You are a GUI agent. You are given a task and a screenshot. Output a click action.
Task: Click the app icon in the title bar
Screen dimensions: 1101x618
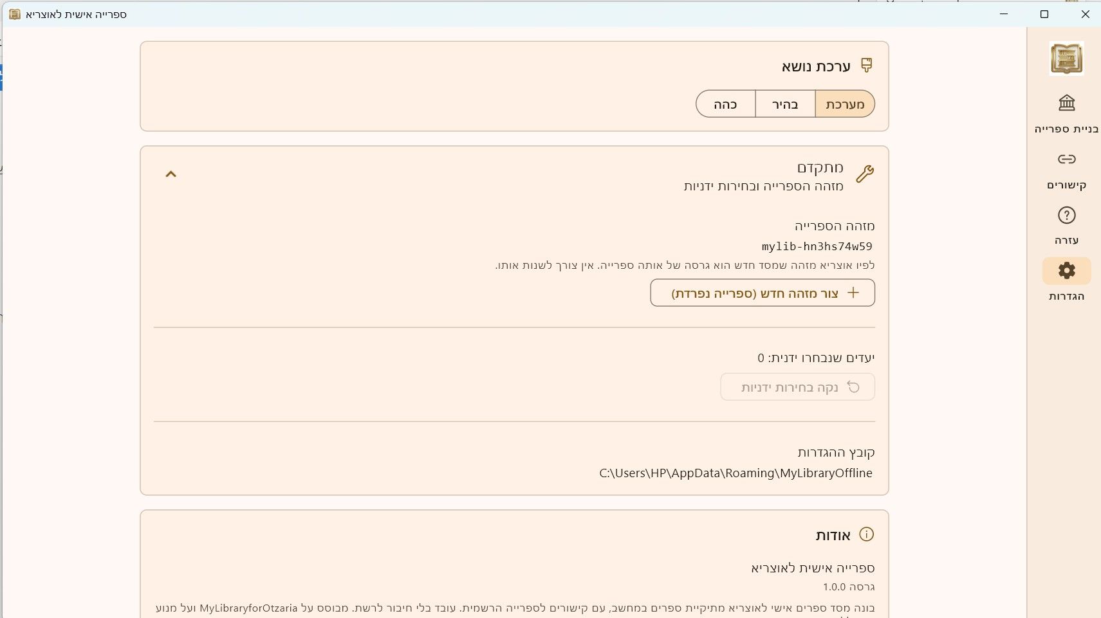(x=15, y=14)
